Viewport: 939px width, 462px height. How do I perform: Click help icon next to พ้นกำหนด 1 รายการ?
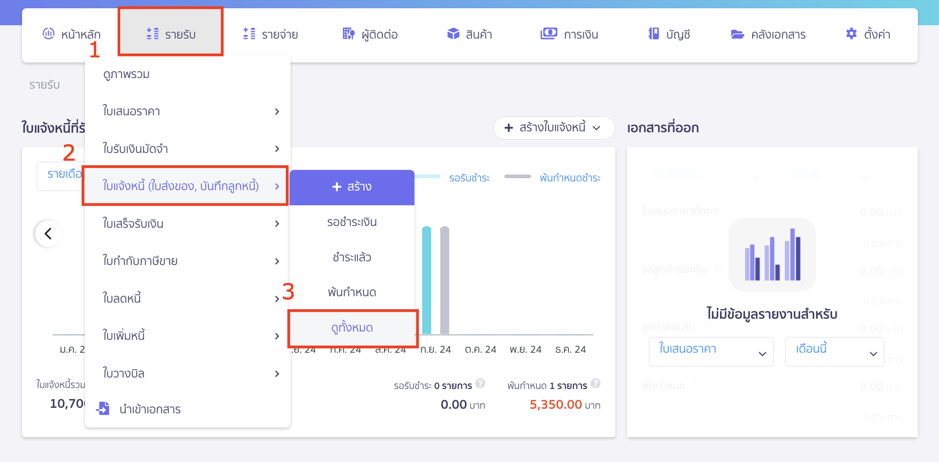click(596, 383)
